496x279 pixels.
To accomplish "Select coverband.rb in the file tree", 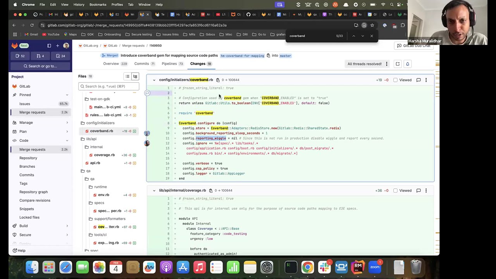I will pyautogui.click(x=108, y=131).
